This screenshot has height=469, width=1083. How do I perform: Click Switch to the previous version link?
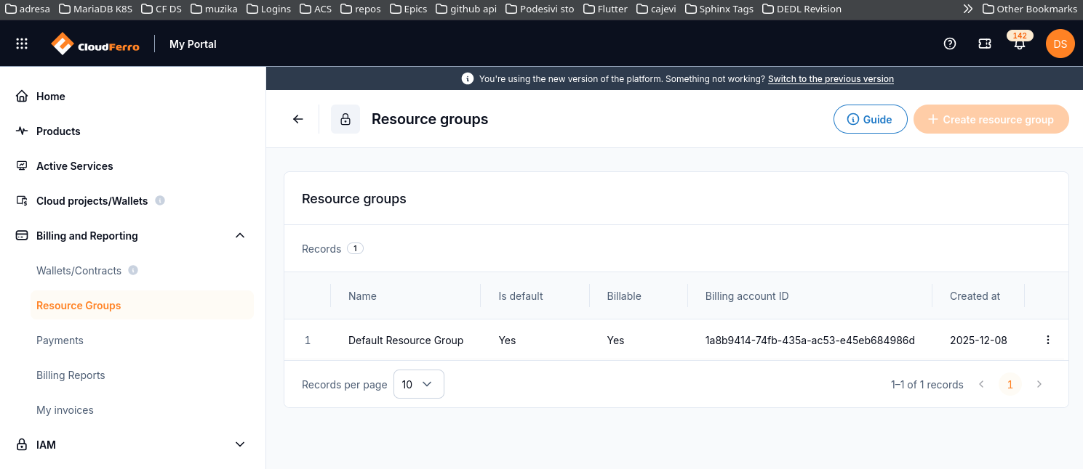(x=831, y=78)
